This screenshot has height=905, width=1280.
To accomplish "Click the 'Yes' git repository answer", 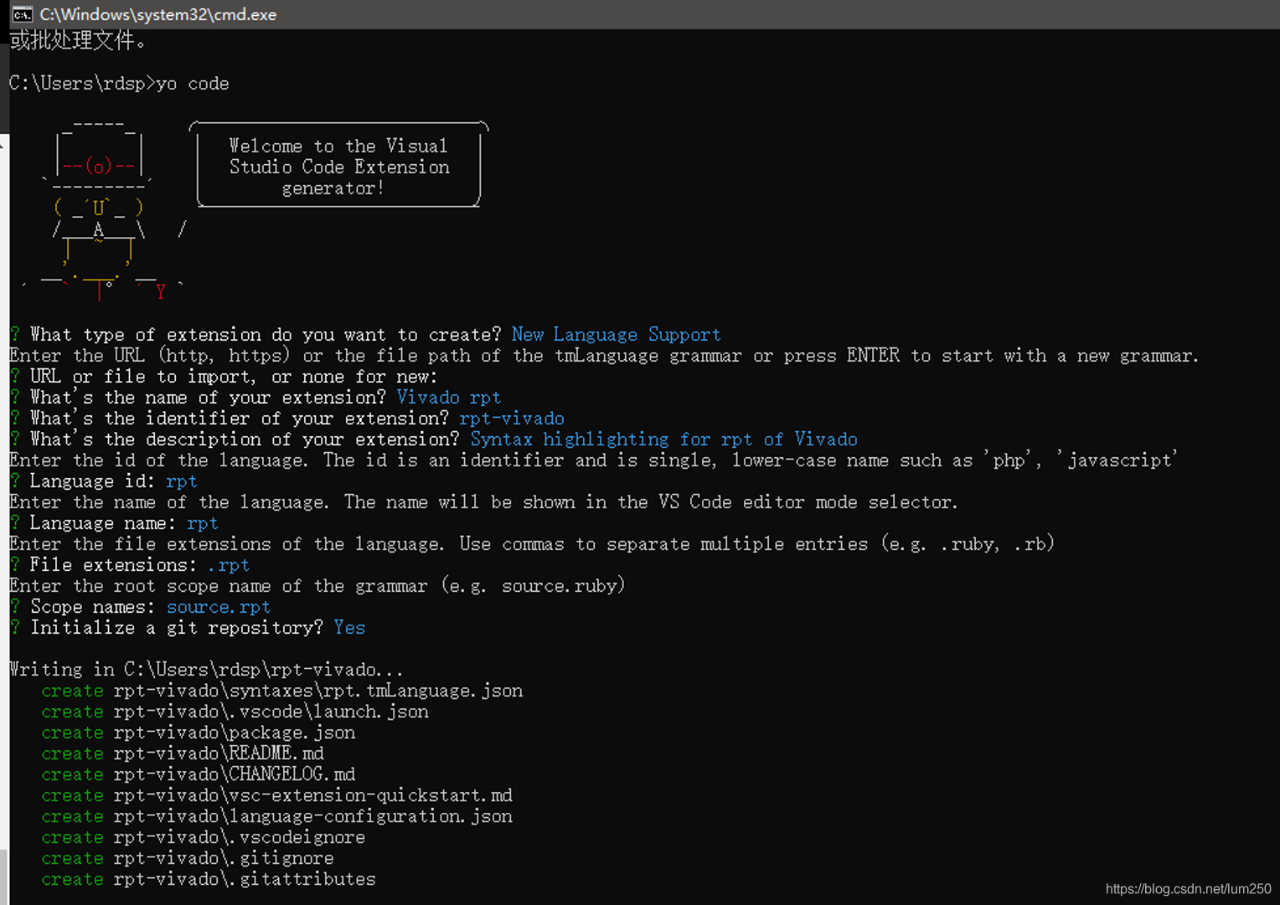I will (349, 628).
